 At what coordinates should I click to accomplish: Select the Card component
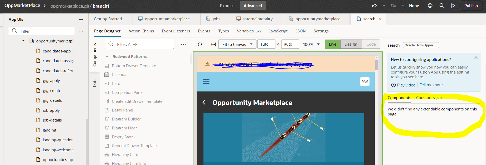click(116, 84)
